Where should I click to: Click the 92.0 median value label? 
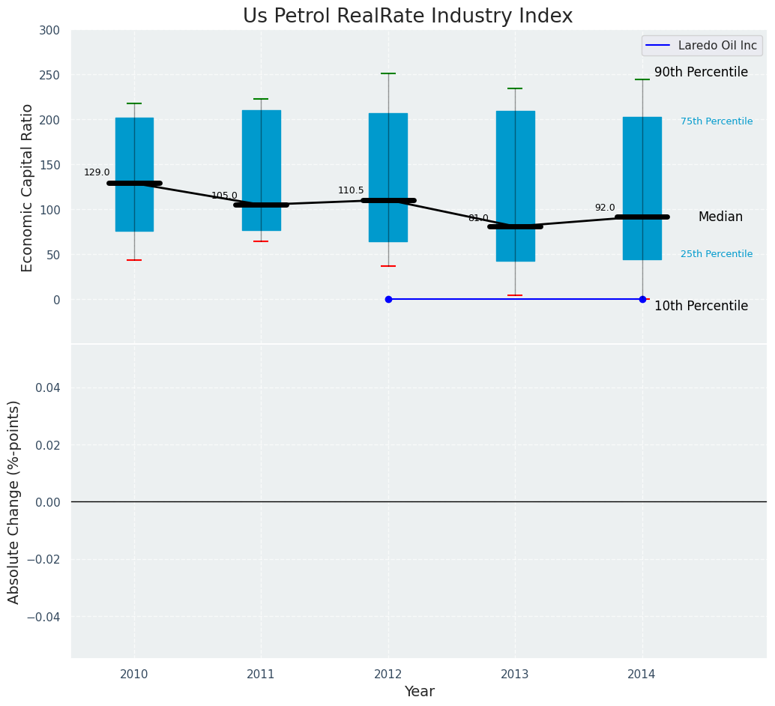coord(605,208)
